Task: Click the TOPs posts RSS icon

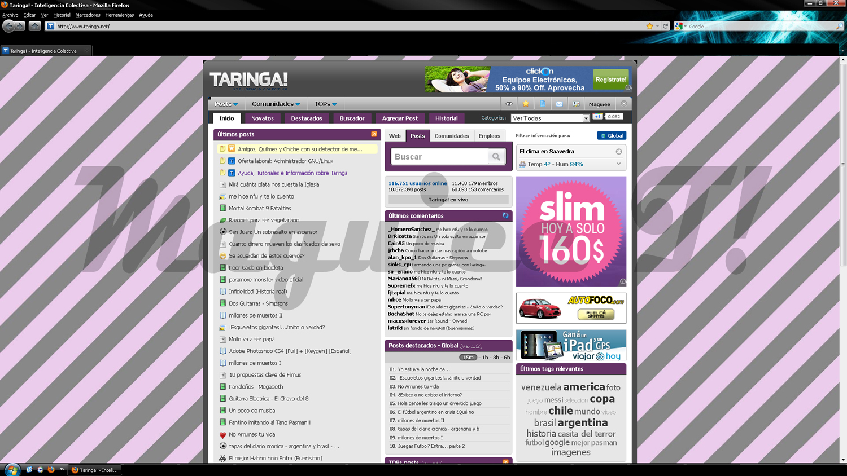Action: (x=505, y=462)
